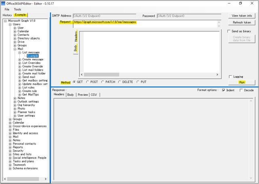Expand the Teamwork node
The image size is (259, 184).
click(10, 165)
